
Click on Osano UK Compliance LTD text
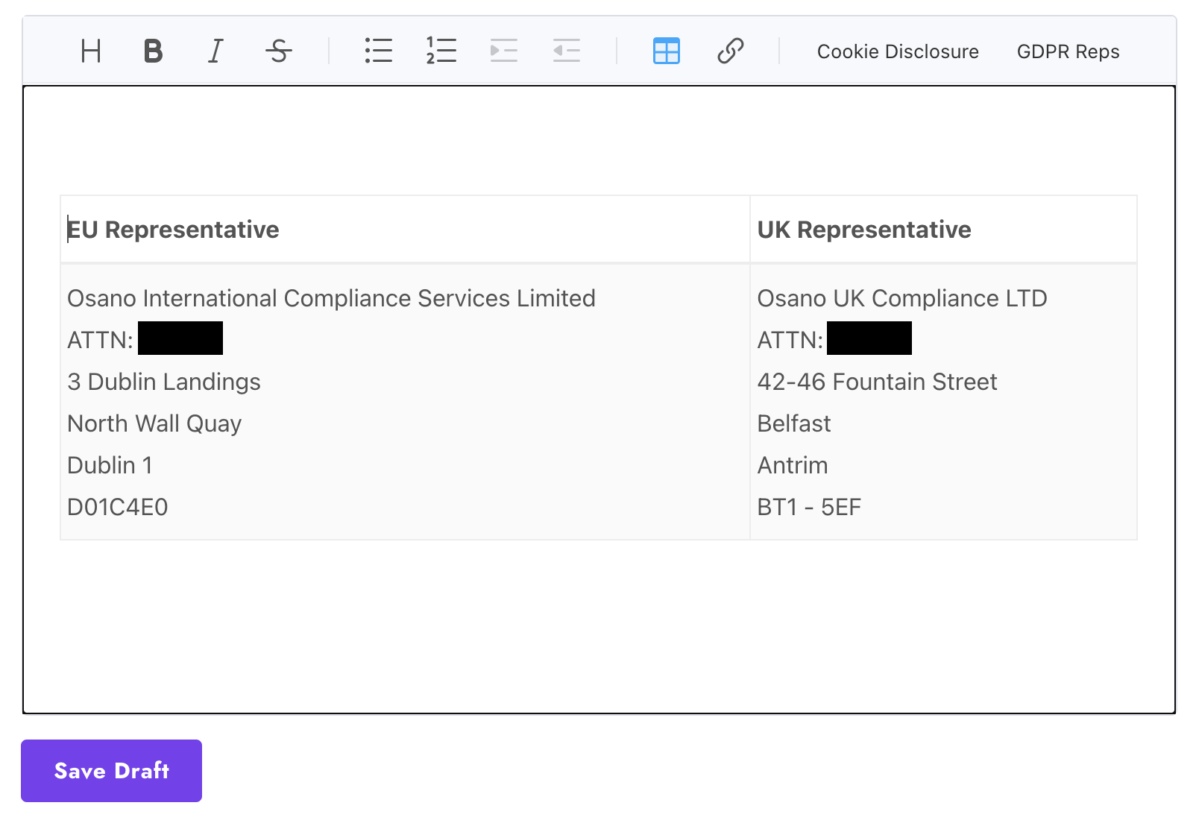(x=901, y=298)
